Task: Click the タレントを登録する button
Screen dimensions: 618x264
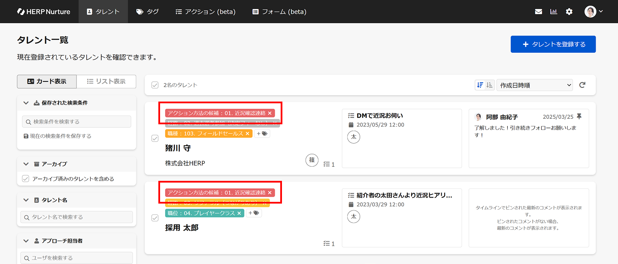Action: 553,44
